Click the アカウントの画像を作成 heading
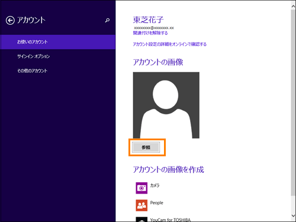Viewport: 296px width, 222px height. coord(169,169)
